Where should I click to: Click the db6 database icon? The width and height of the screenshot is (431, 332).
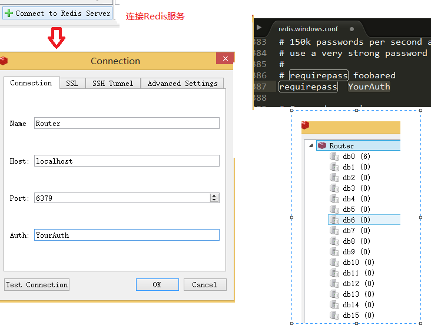[334, 220]
